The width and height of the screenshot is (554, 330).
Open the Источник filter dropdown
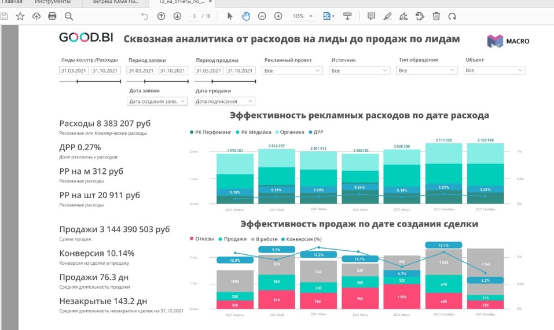pos(359,71)
